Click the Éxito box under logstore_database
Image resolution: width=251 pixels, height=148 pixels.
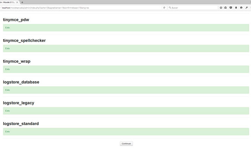(125, 90)
